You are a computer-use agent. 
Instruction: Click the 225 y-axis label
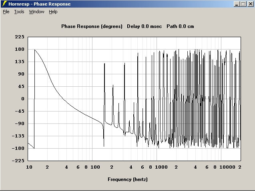point(20,37)
